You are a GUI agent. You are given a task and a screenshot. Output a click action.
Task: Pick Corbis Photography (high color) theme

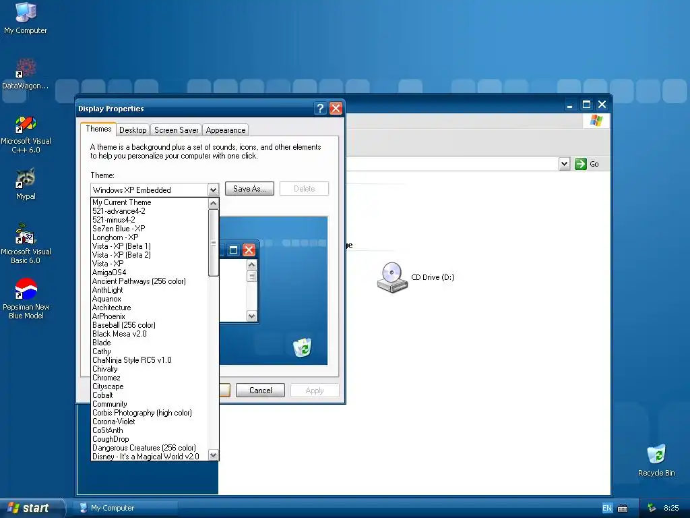point(150,413)
